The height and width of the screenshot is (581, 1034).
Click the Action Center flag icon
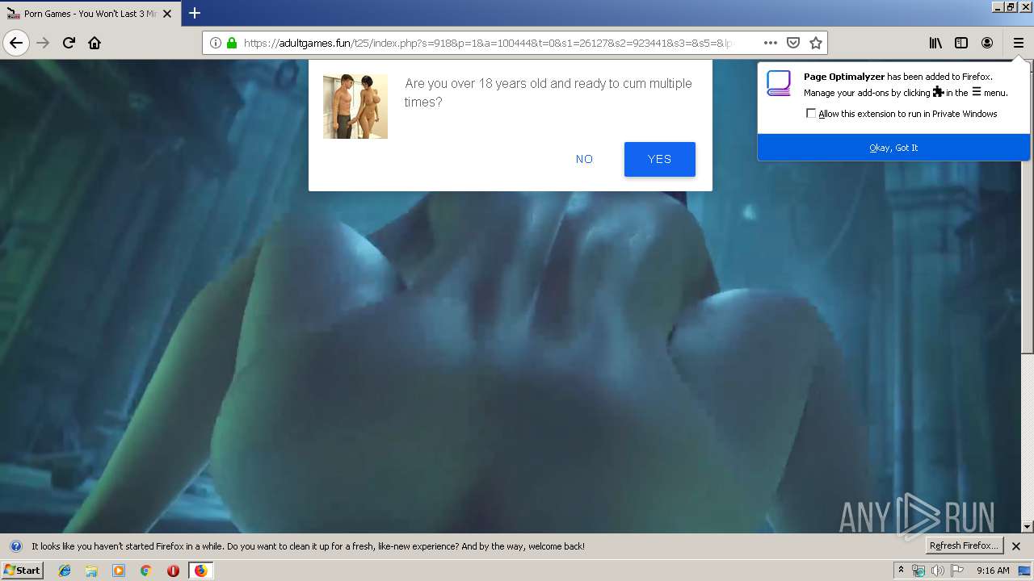coord(957,571)
